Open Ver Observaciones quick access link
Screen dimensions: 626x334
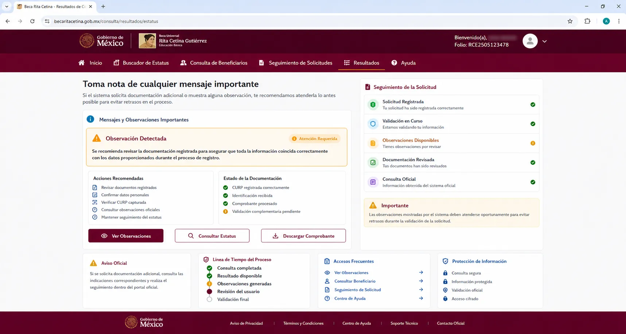pyautogui.click(x=351, y=273)
